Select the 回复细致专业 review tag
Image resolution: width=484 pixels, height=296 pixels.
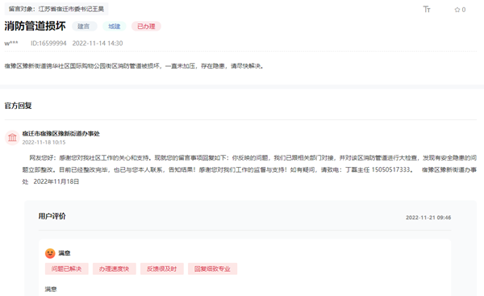coord(212,269)
